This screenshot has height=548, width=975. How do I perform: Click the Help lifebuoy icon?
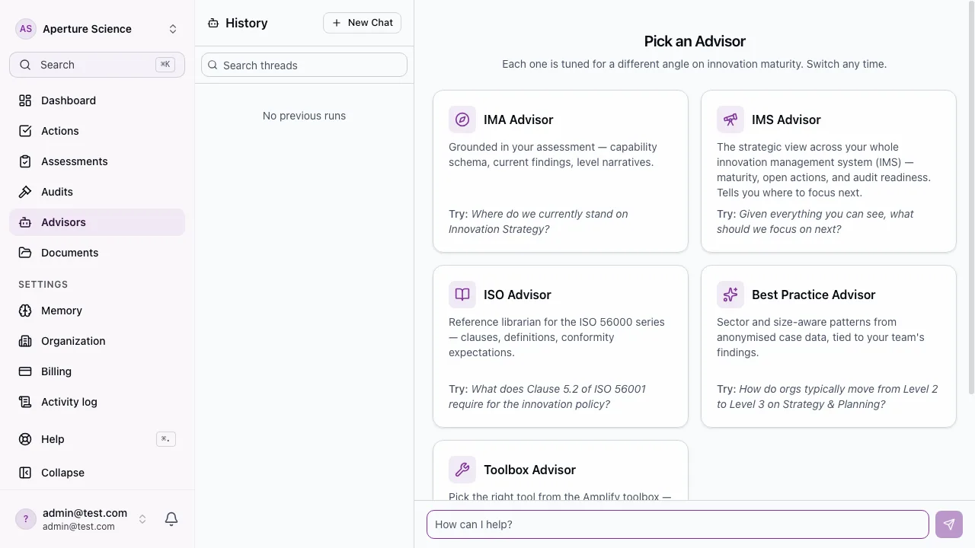[25, 439]
